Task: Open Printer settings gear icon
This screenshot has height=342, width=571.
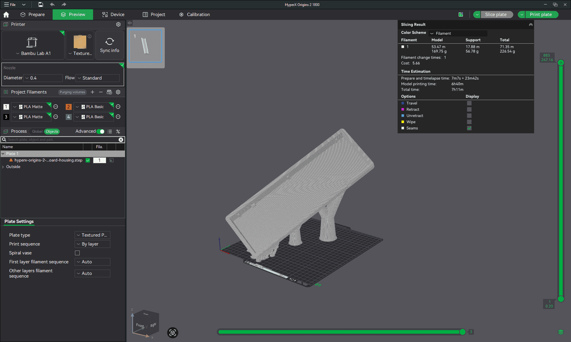Action: pyautogui.click(x=118, y=24)
